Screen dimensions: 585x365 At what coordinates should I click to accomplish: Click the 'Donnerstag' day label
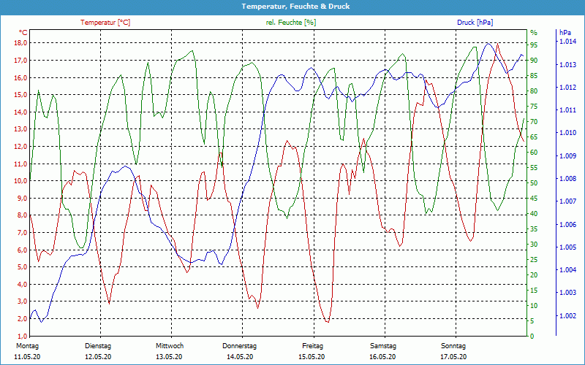tap(240, 346)
